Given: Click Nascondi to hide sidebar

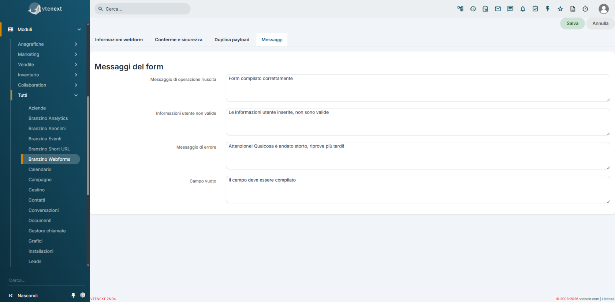Looking at the screenshot, I should 28,296.
